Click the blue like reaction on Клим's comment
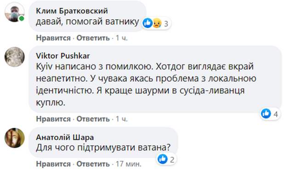 [148, 23]
